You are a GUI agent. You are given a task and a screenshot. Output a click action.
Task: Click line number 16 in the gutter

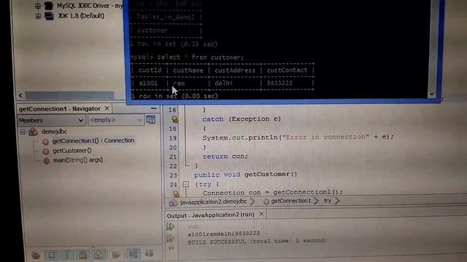click(x=172, y=110)
